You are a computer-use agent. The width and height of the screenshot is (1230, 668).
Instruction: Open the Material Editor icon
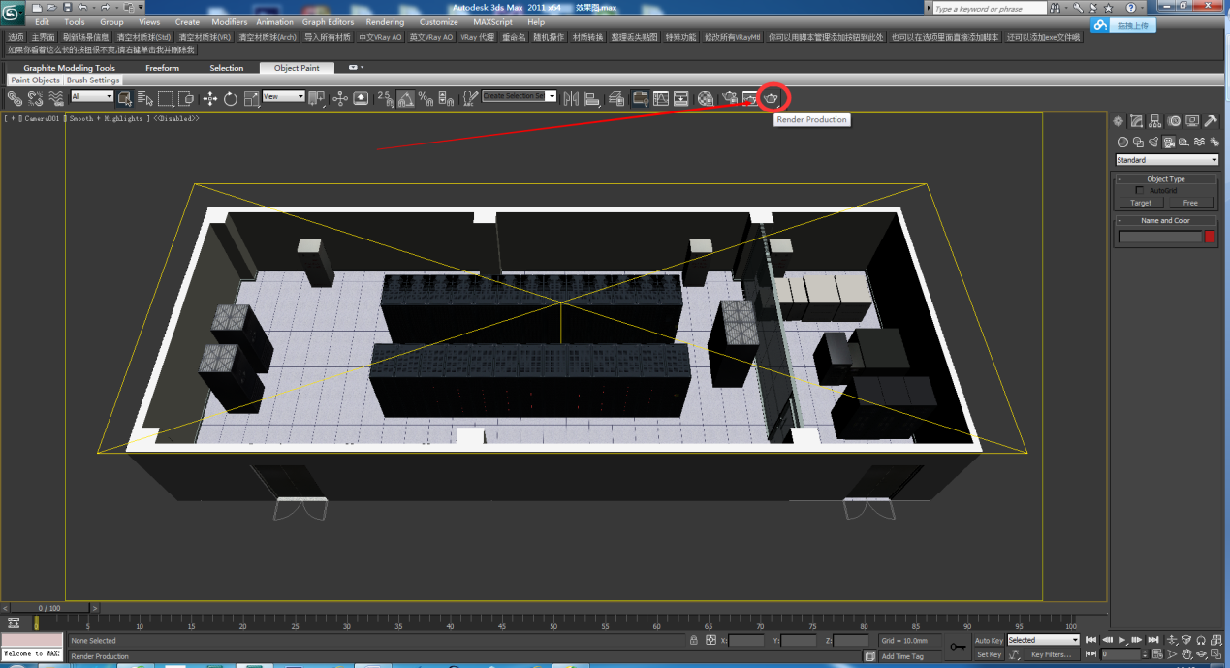coord(705,98)
